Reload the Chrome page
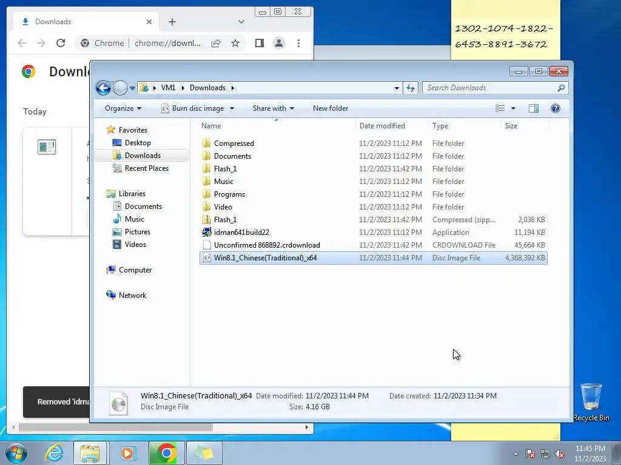The width and height of the screenshot is (621, 465). coord(61,43)
